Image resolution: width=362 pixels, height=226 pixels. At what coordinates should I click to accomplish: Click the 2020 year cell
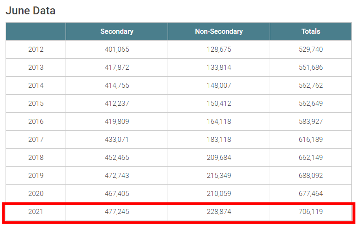(36, 194)
